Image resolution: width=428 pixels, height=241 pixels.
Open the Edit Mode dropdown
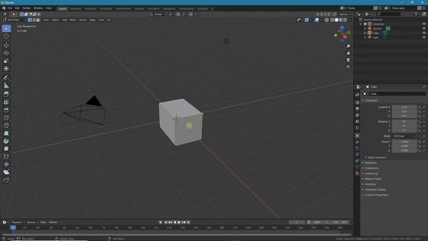pyautogui.click(x=14, y=20)
